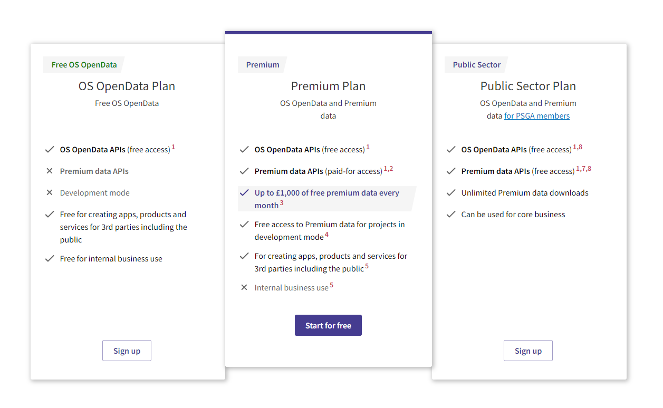Click footnote 3 after free premium data
Screen dimensions: 663x408
tap(282, 202)
